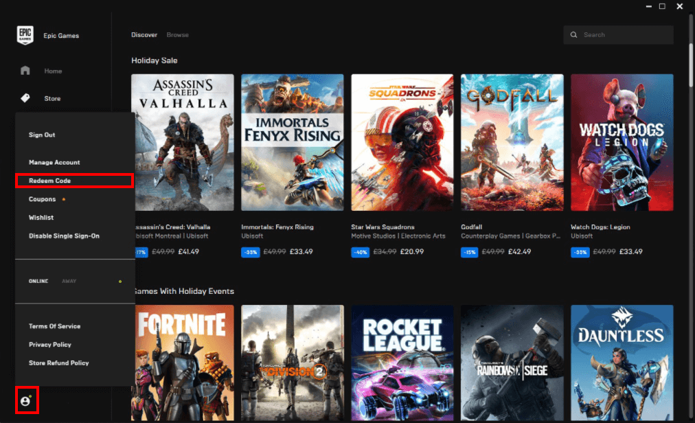Open Privacy Policy link
This screenshot has height=423, width=695.
point(50,345)
